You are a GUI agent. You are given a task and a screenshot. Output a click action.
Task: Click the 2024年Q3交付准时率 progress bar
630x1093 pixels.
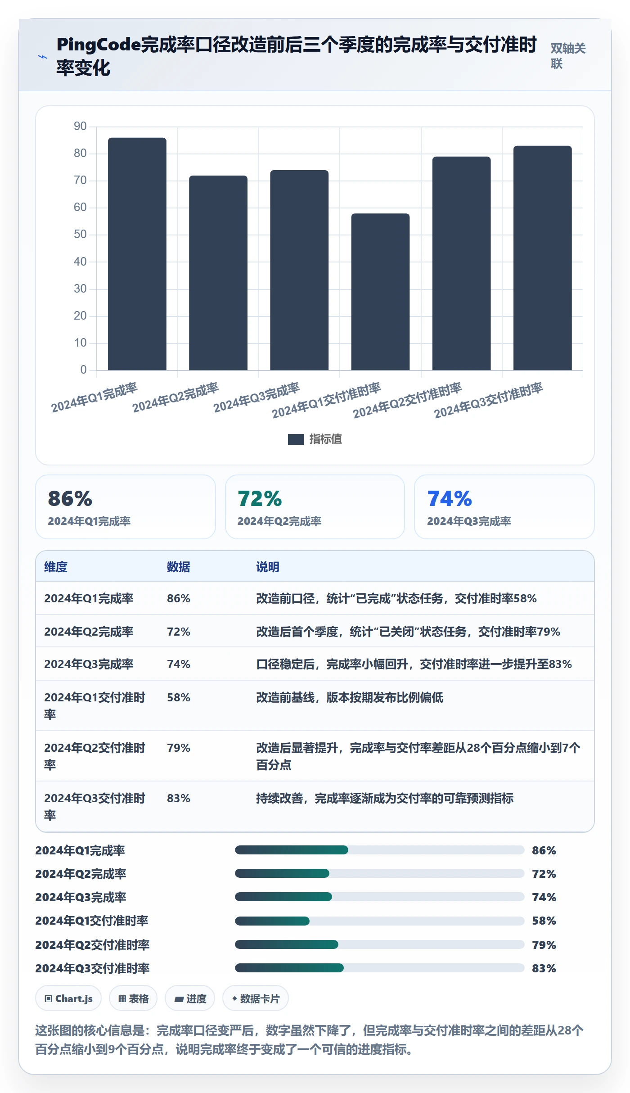tap(379, 968)
